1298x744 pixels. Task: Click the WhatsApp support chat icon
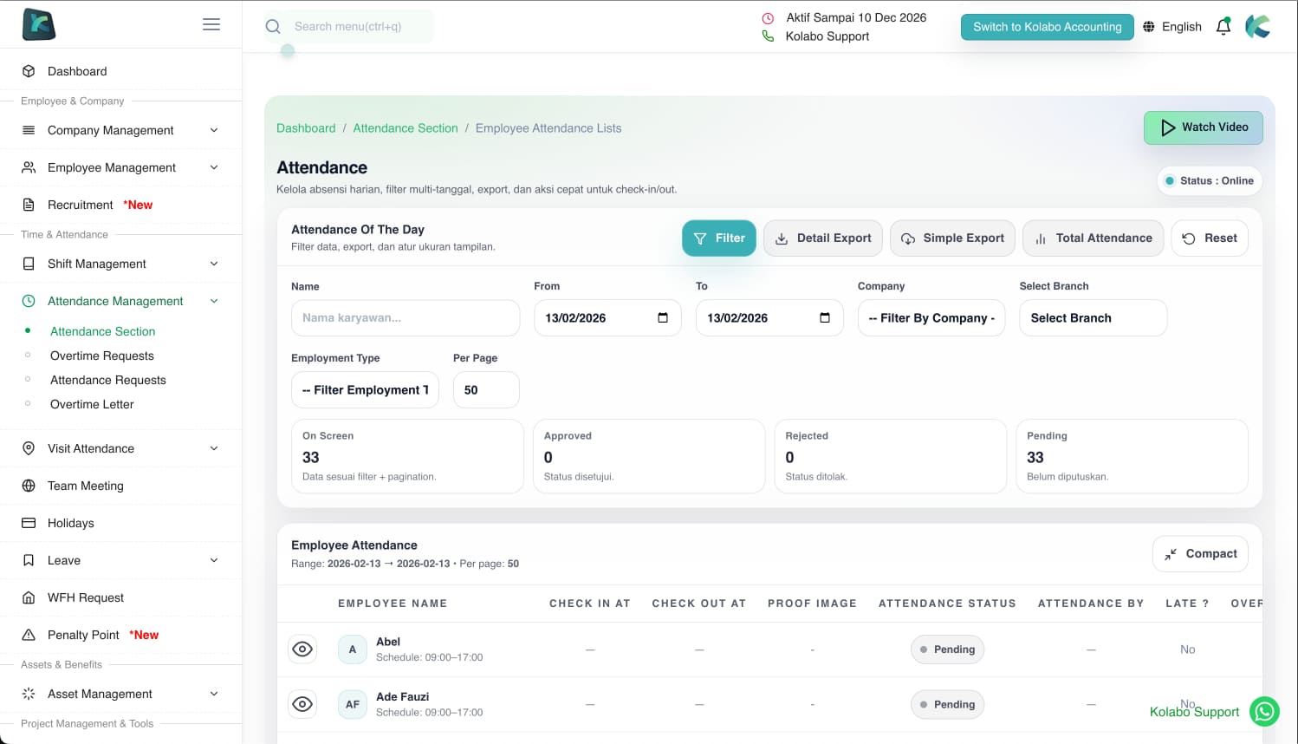coord(1264,712)
